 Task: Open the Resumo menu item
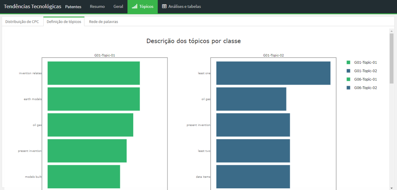tap(97, 6)
